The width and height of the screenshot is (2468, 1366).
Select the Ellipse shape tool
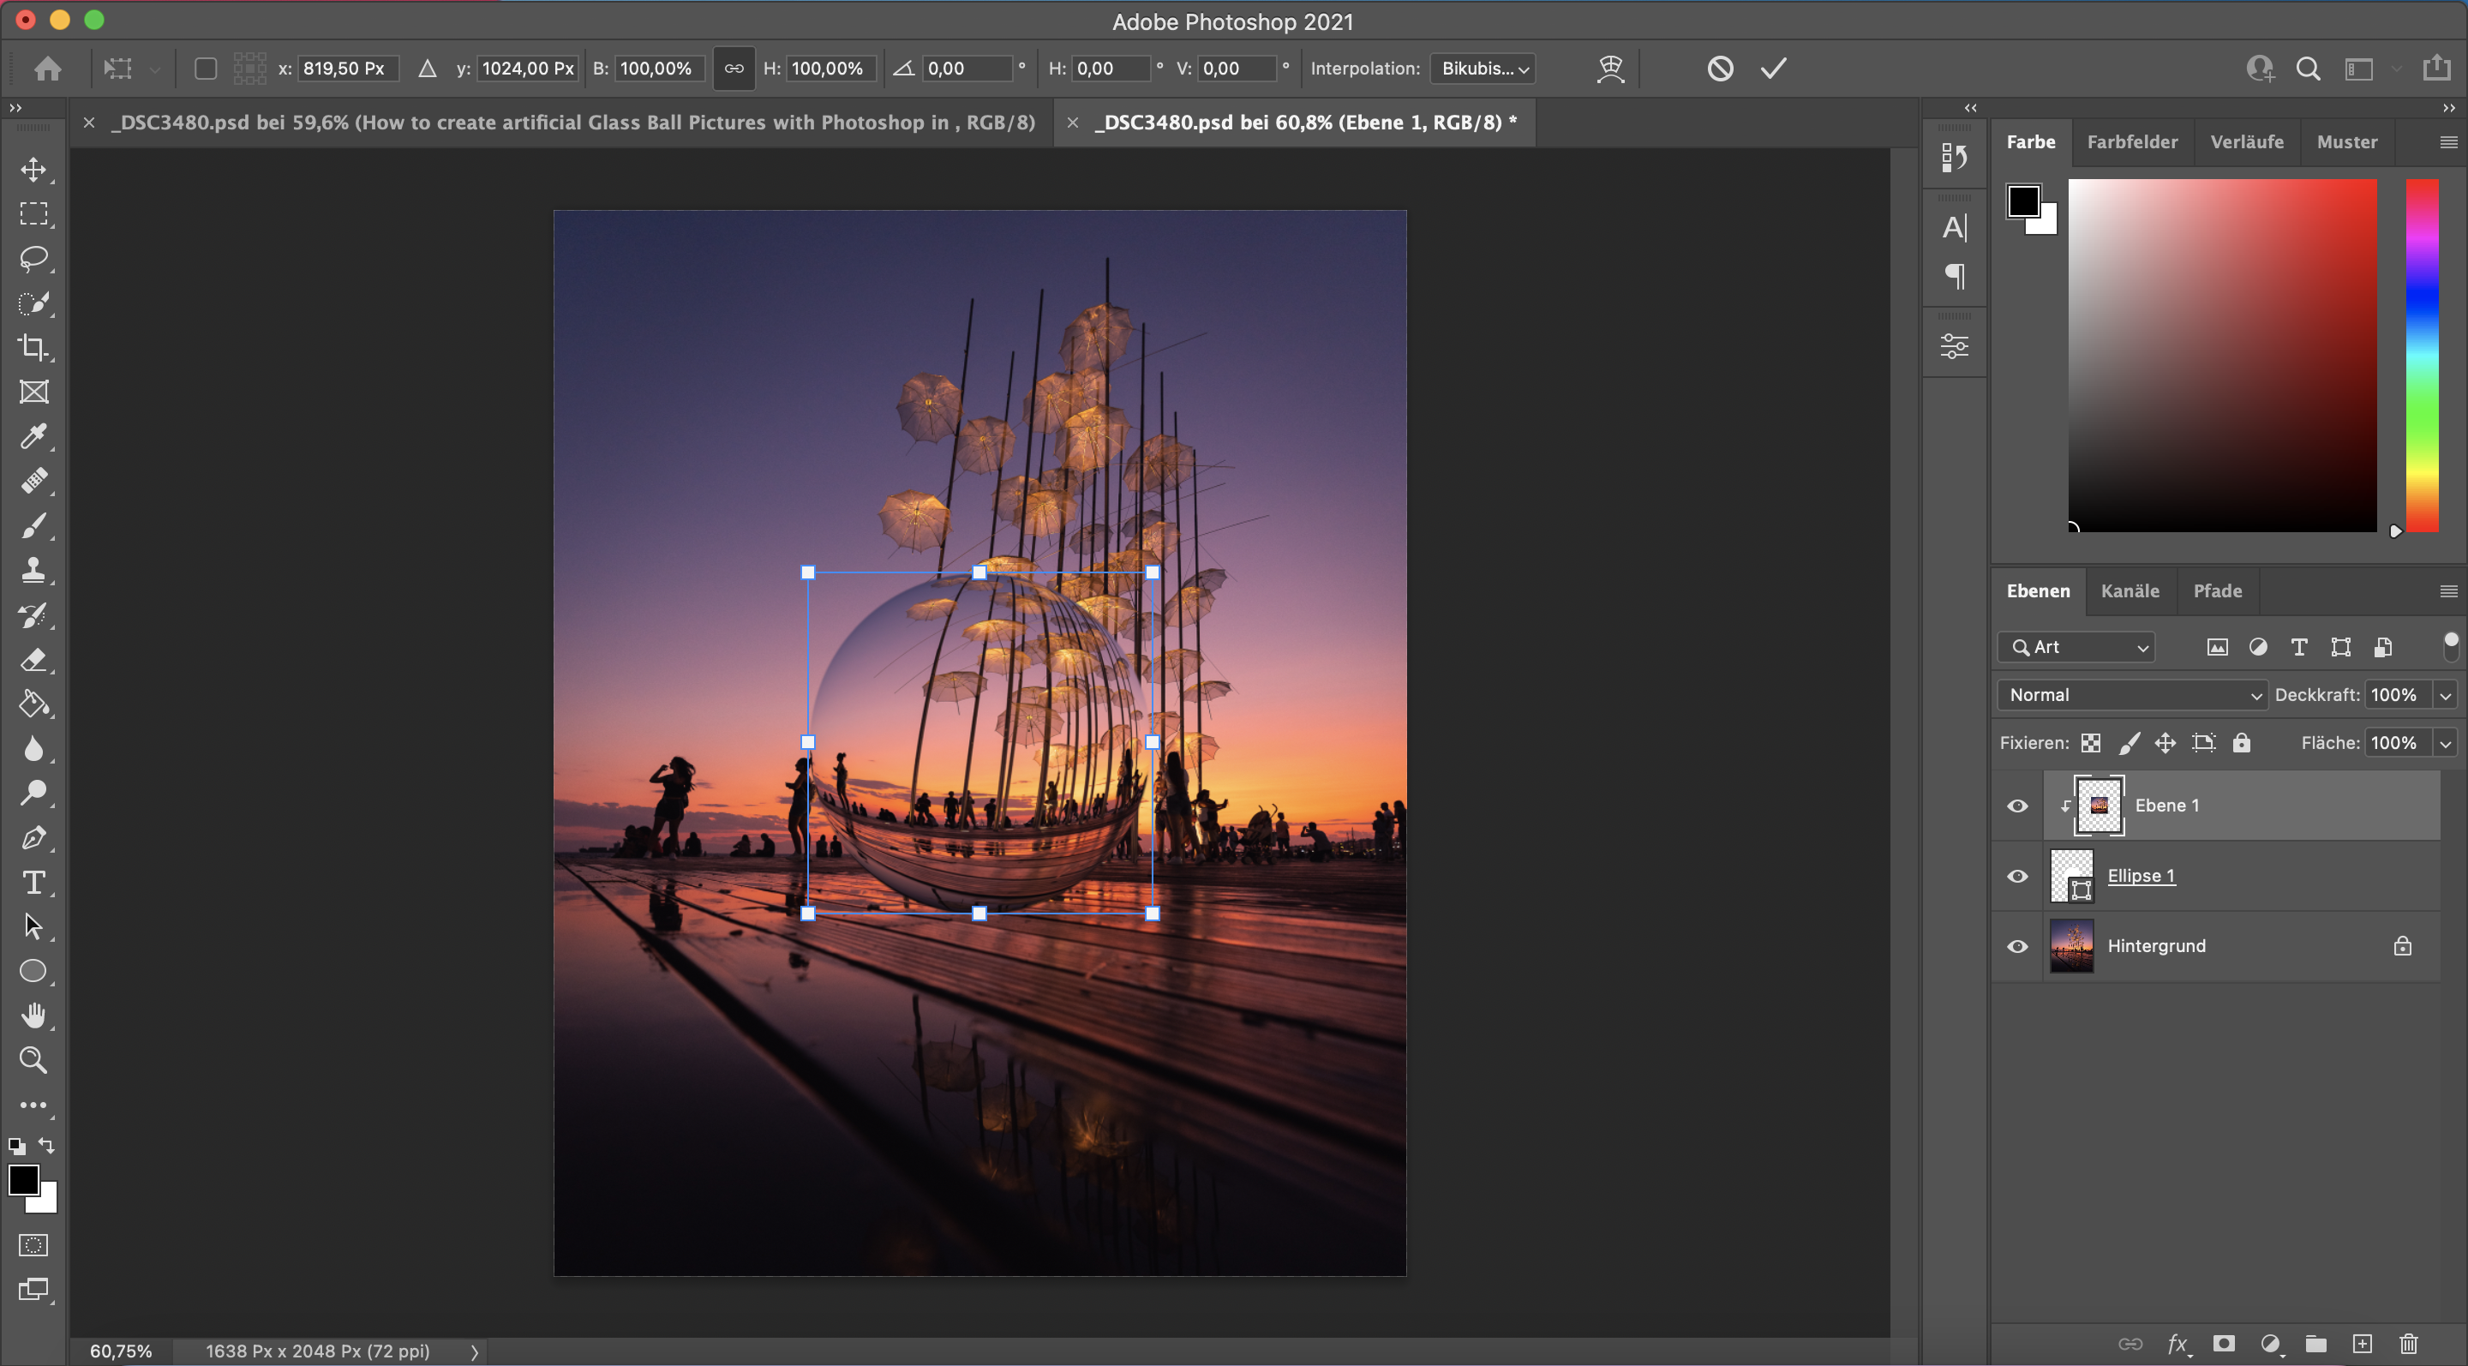(33, 971)
